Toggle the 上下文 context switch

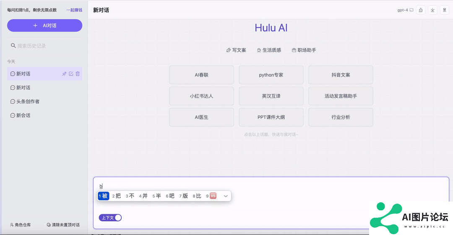tap(110, 218)
